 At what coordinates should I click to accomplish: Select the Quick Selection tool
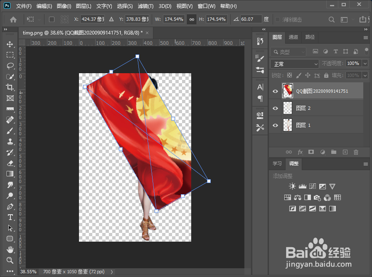click(10, 77)
